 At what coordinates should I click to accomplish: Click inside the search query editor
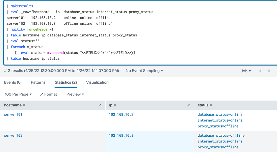pos(166,33)
